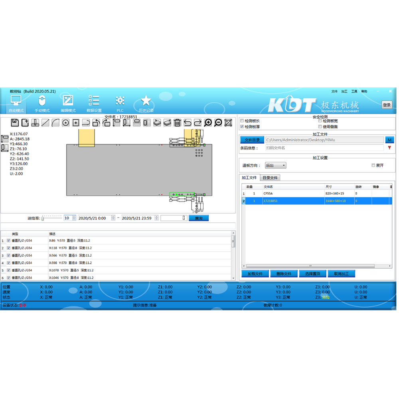This screenshot has height=399, width=399.
Task: Click the 进给率 feed rate slider
Action: pyautogui.click(x=52, y=218)
